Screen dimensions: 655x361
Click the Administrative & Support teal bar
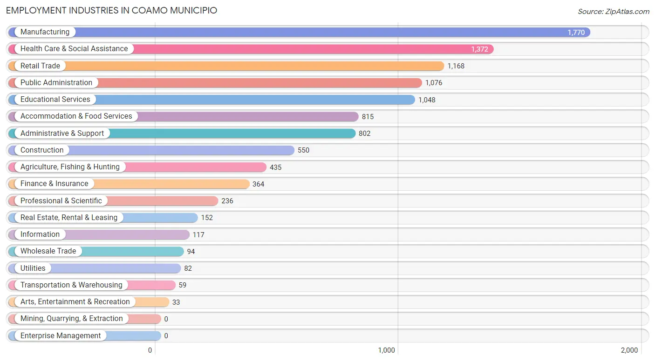[x=182, y=134]
